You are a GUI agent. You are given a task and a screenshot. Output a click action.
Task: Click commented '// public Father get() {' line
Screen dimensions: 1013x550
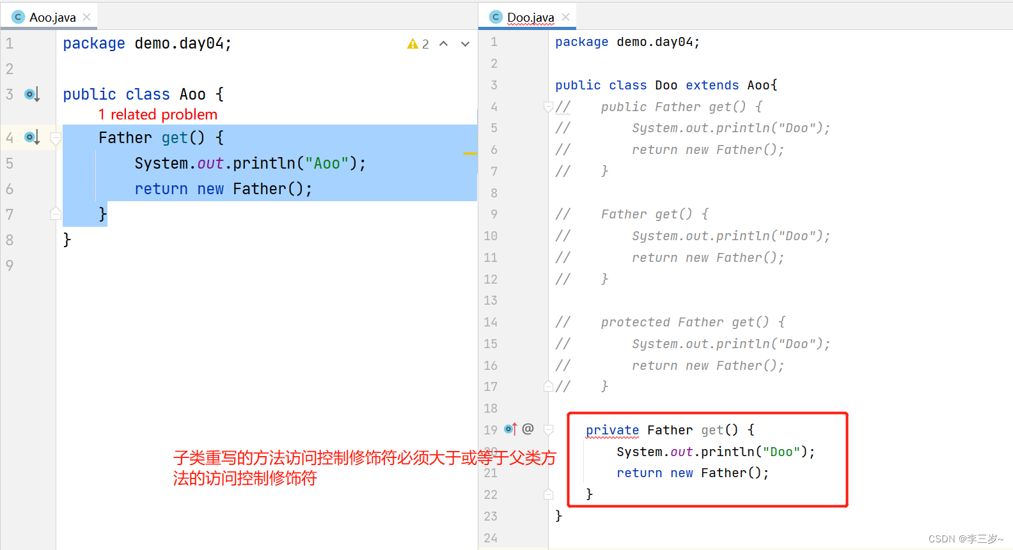pos(659,107)
